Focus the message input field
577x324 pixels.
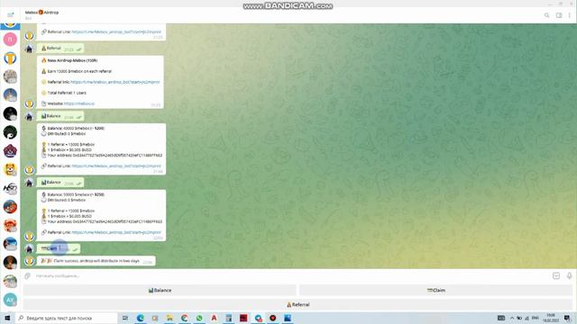coord(290,275)
